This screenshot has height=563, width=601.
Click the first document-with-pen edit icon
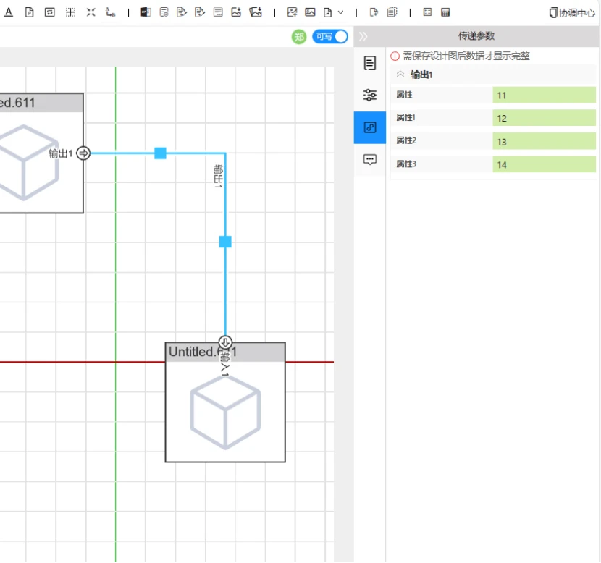point(182,12)
